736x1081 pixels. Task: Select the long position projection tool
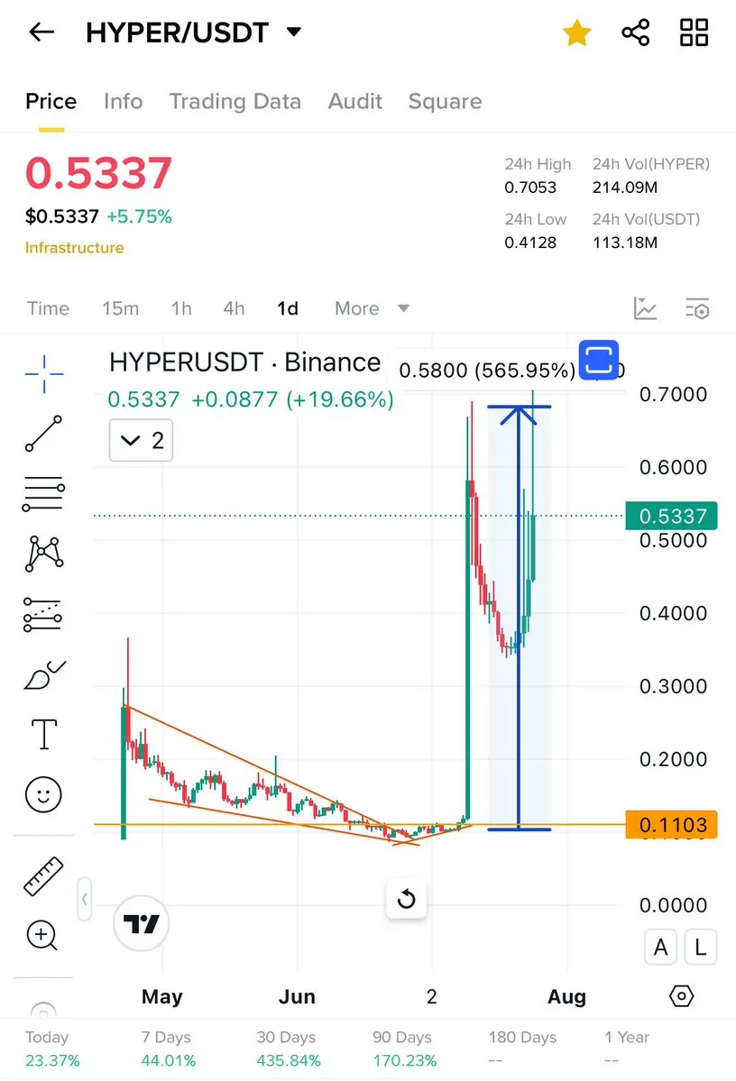(x=42, y=614)
